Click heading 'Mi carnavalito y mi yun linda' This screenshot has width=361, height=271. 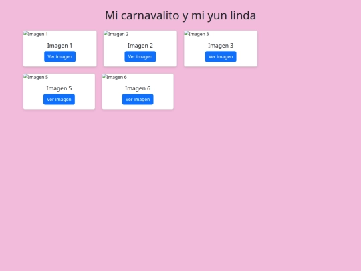tap(180, 15)
